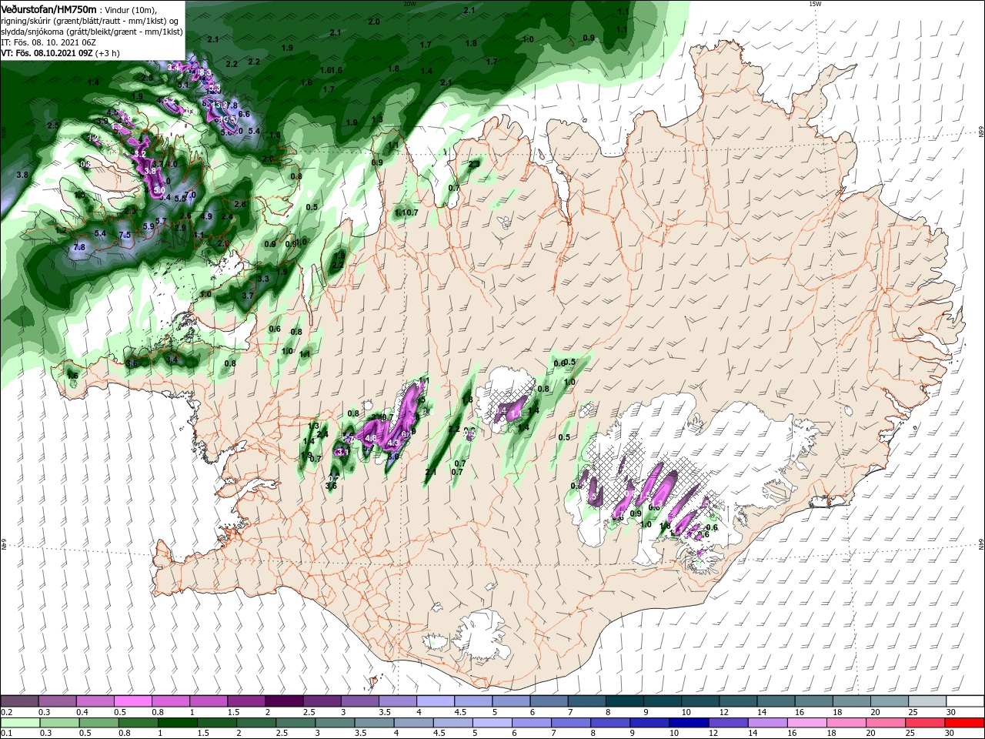Screen dimensions: 985x739
Task: Click the '3.7' precipitation value on the map
Action: point(248,296)
